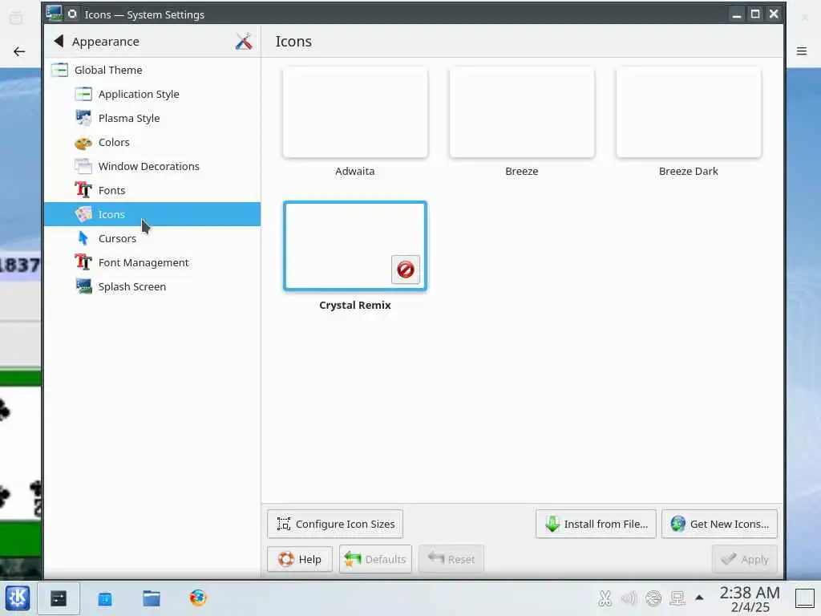Viewport: 821px width, 616px height.
Task: Click the Crystal Remix label
Action: pos(355,305)
